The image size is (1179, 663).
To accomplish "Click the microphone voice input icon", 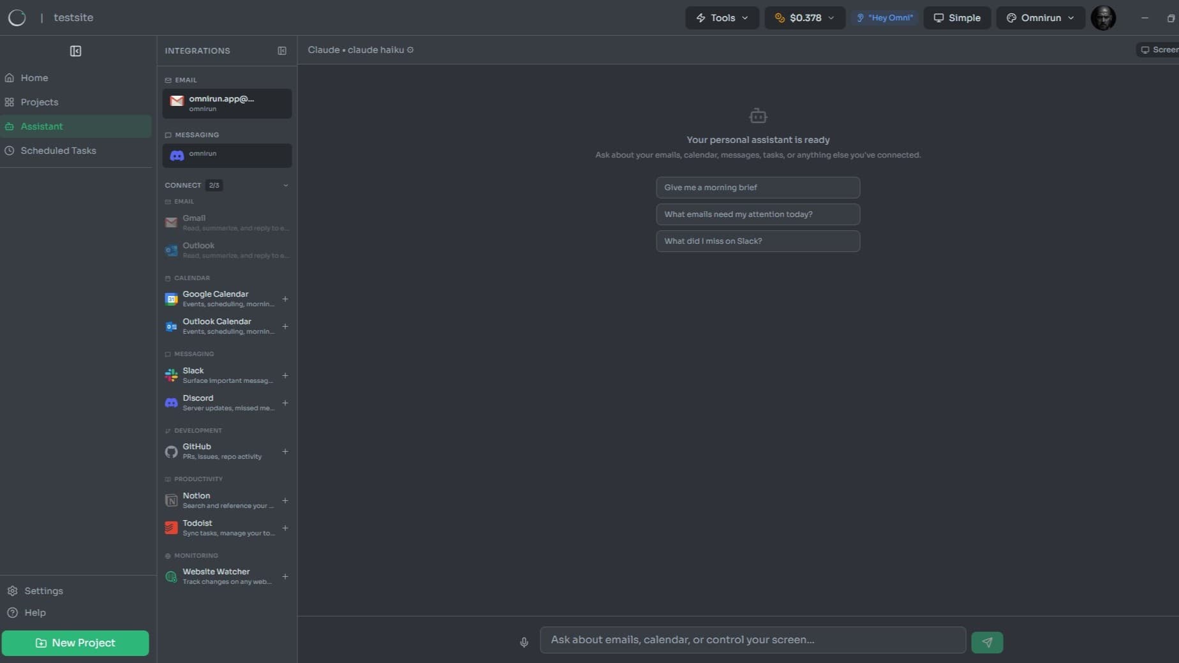I will 524,642.
